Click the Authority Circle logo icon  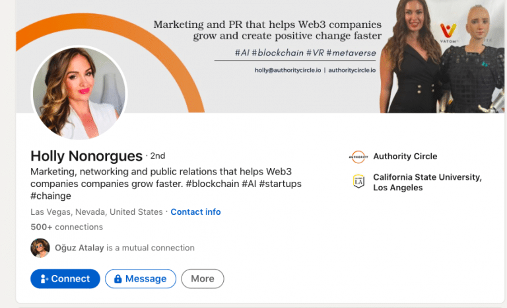(358, 157)
